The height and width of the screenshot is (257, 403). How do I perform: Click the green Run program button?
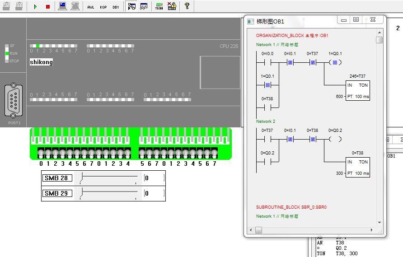pos(36,7)
